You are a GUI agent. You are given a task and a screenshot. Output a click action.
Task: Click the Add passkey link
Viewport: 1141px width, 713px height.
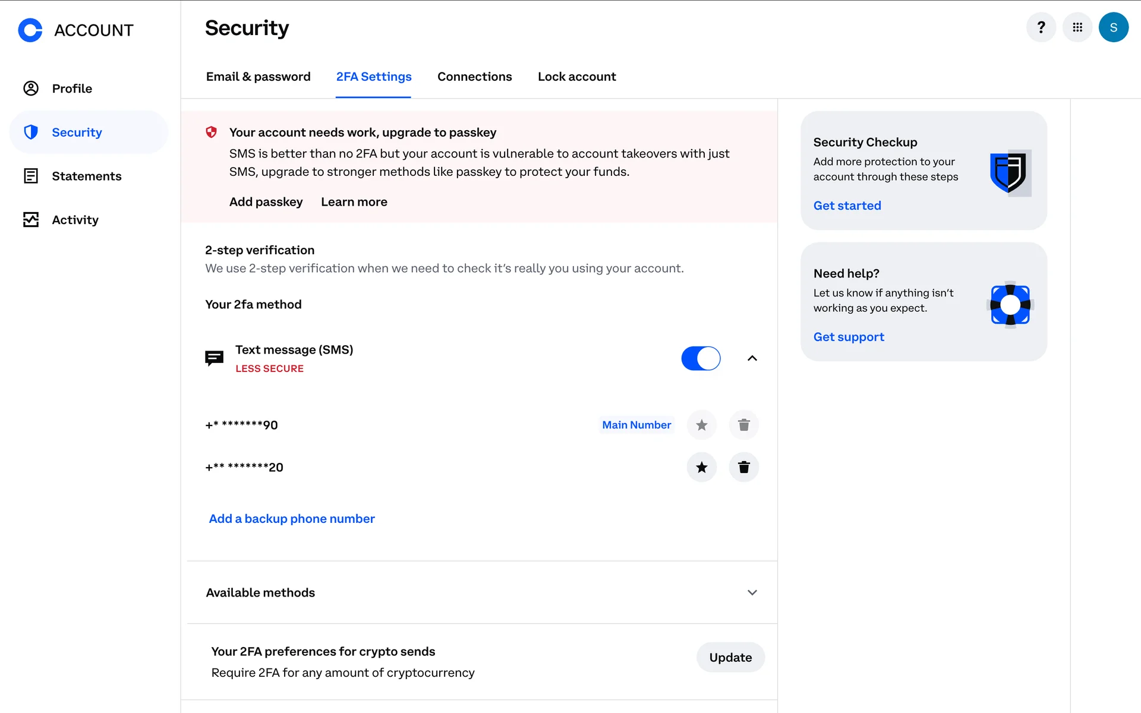tap(266, 202)
